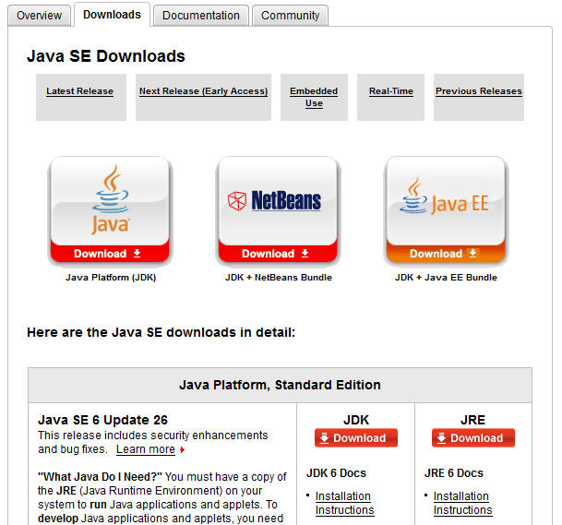Click the Java SE 6 Update 26 heading

pyautogui.click(x=102, y=420)
